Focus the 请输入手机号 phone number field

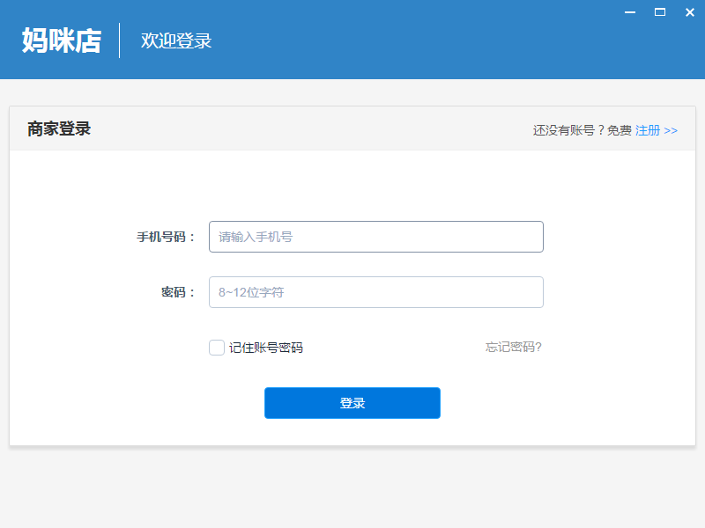376,237
